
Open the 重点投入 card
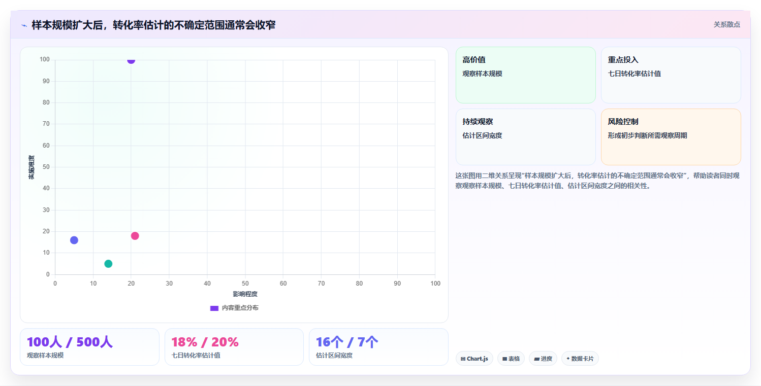[671, 75]
